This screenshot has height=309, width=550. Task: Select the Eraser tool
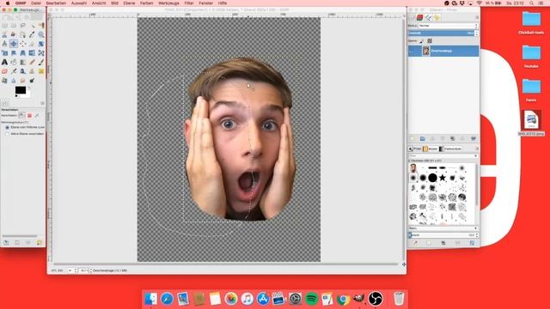(x=4, y=71)
